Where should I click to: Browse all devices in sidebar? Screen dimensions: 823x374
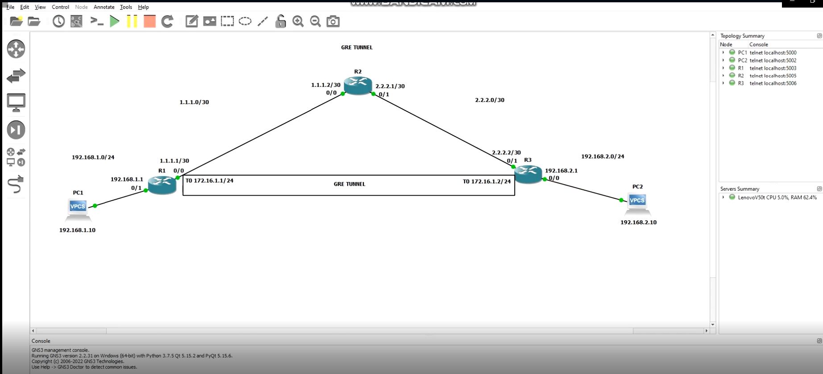16,157
